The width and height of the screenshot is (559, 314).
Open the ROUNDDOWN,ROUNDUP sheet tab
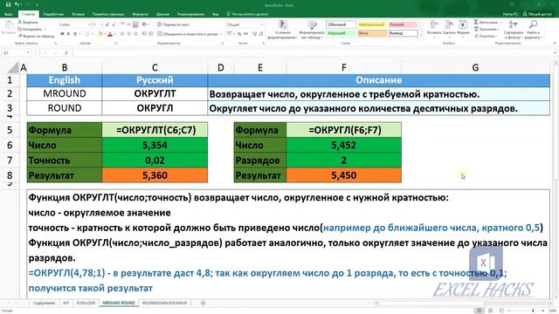click(164, 303)
